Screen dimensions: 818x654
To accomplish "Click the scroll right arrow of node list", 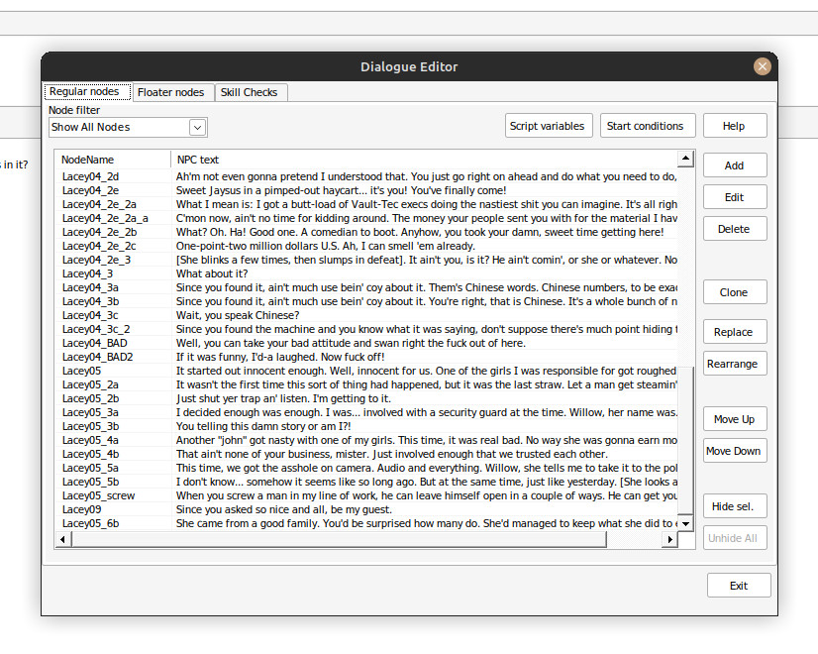I will tap(669, 539).
